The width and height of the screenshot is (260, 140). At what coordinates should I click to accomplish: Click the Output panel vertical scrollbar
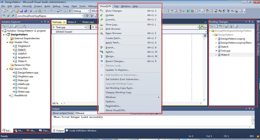[x=253, y=120]
